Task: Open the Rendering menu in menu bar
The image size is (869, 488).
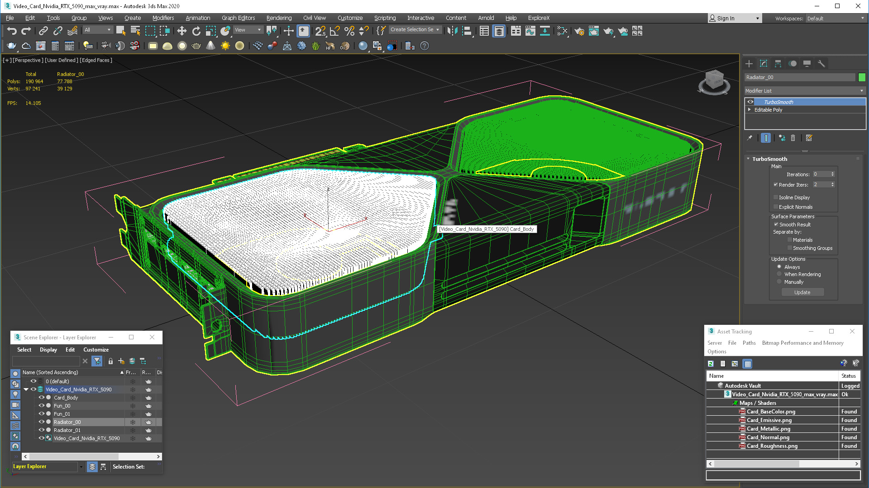Action: click(278, 17)
